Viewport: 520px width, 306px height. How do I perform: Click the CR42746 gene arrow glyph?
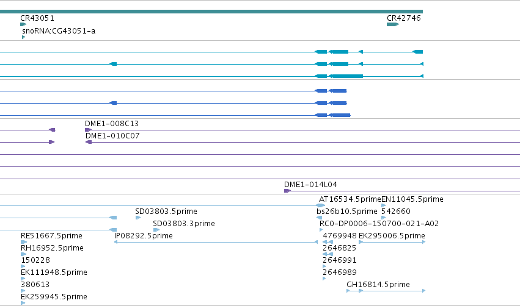click(x=393, y=24)
